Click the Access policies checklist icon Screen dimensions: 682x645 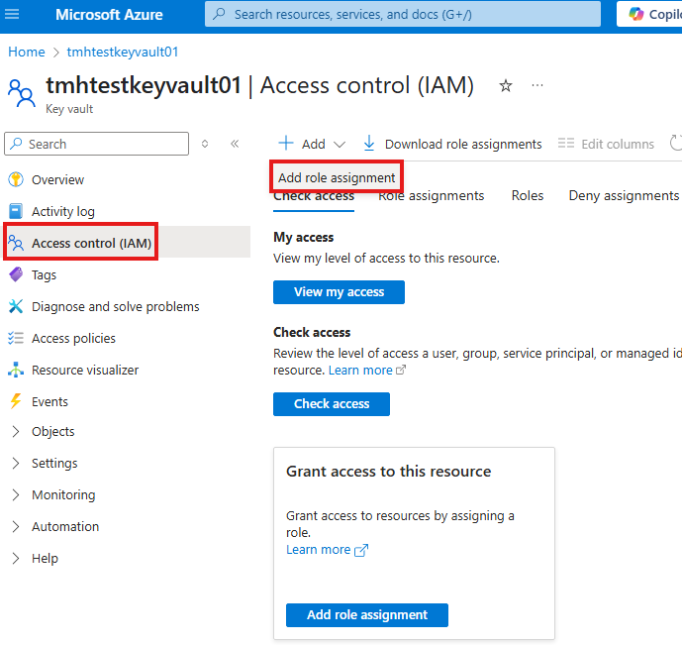[x=16, y=338]
